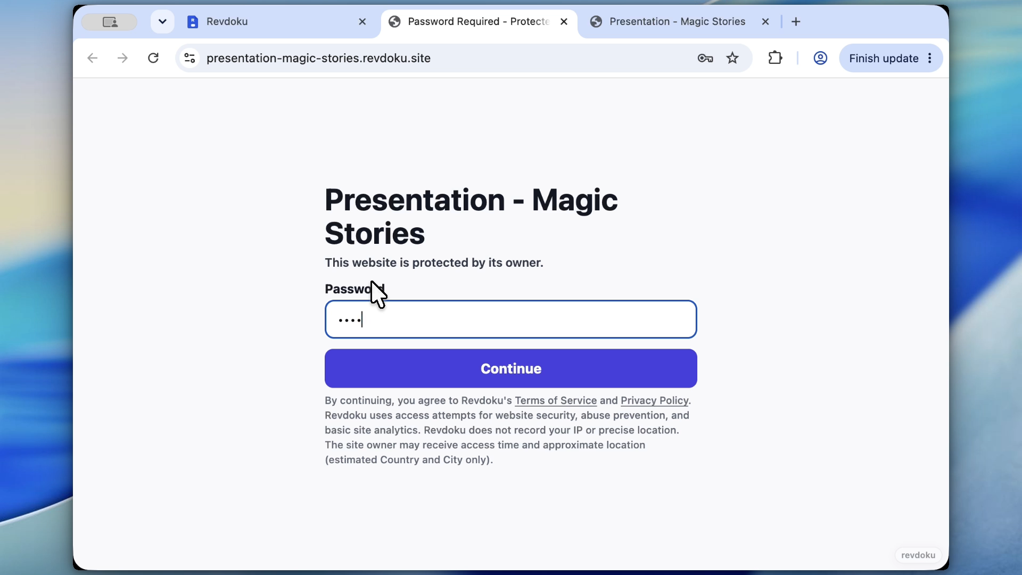The image size is (1022, 575).
Task: View site information icon in address bar
Action: point(190,58)
